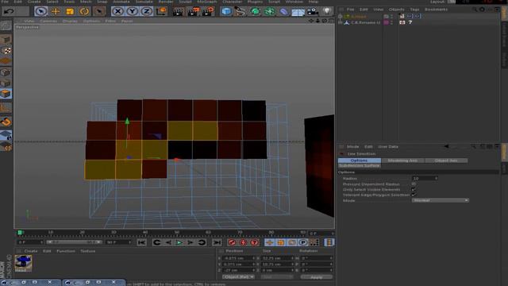This screenshot has height=286, width=508.
Task: Select the Rotate tool icon
Action: [84, 11]
